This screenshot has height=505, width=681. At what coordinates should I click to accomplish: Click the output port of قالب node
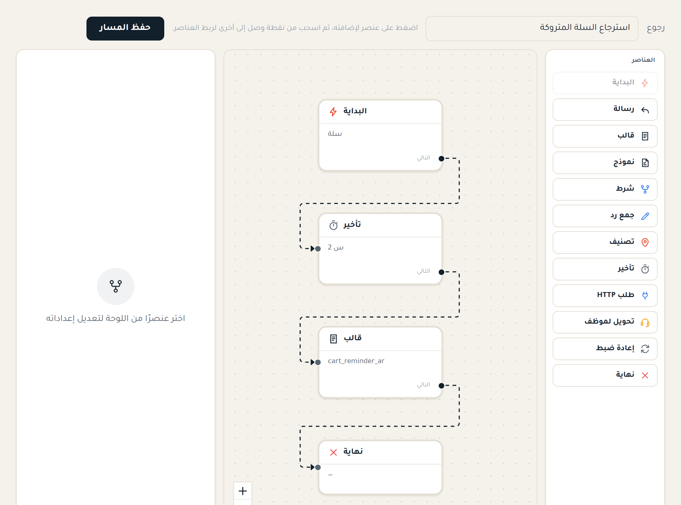tap(442, 385)
